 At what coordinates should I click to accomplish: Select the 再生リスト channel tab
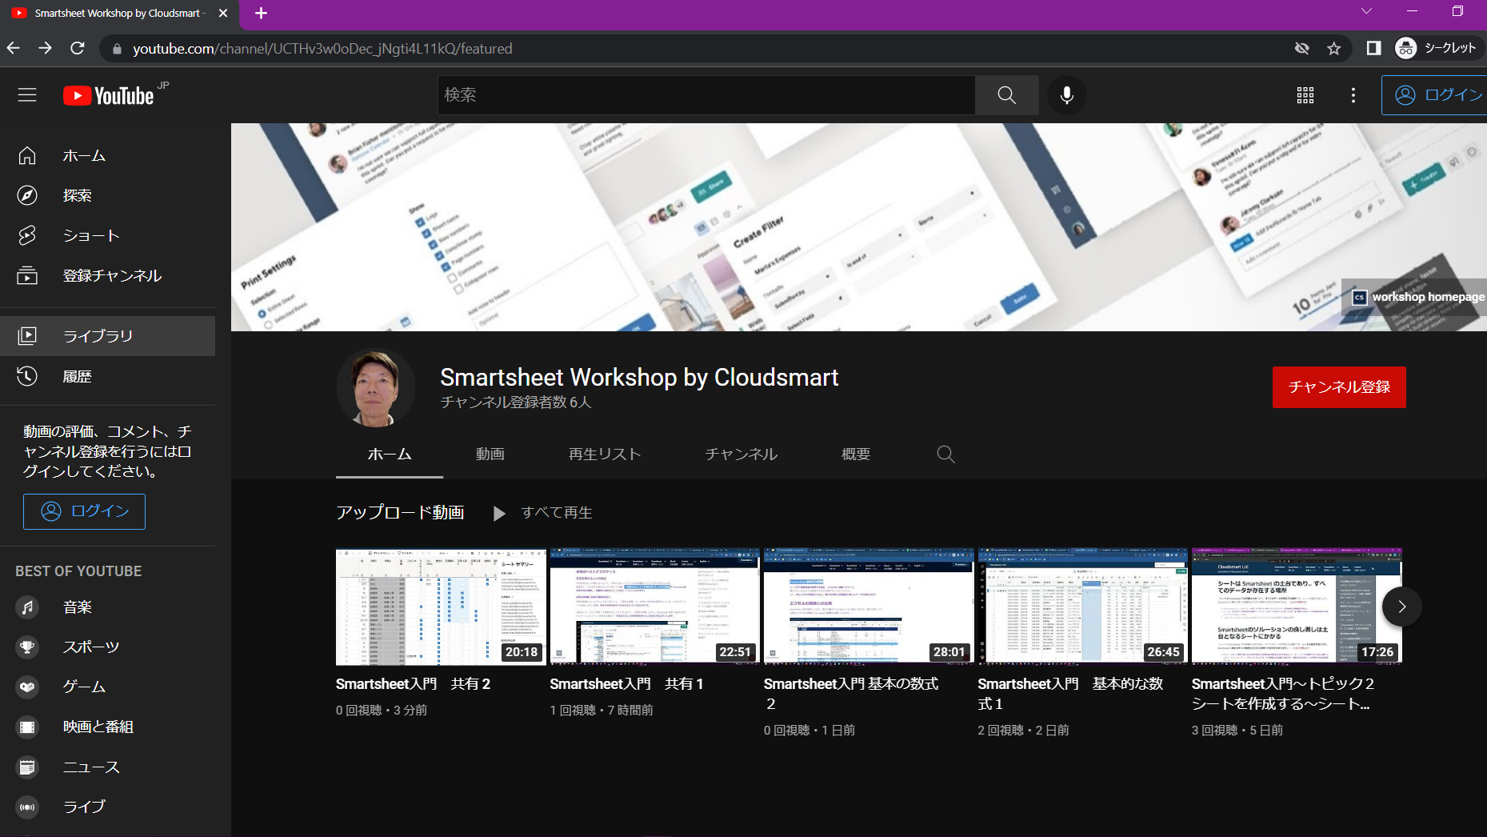[x=605, y=455]
